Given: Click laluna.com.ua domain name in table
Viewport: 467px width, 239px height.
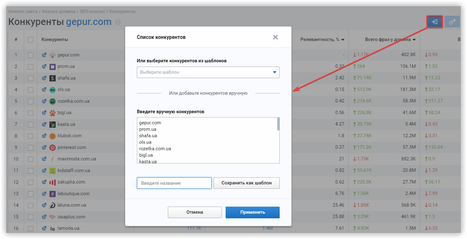Looking at the screenshot, I should coord(72,205).
